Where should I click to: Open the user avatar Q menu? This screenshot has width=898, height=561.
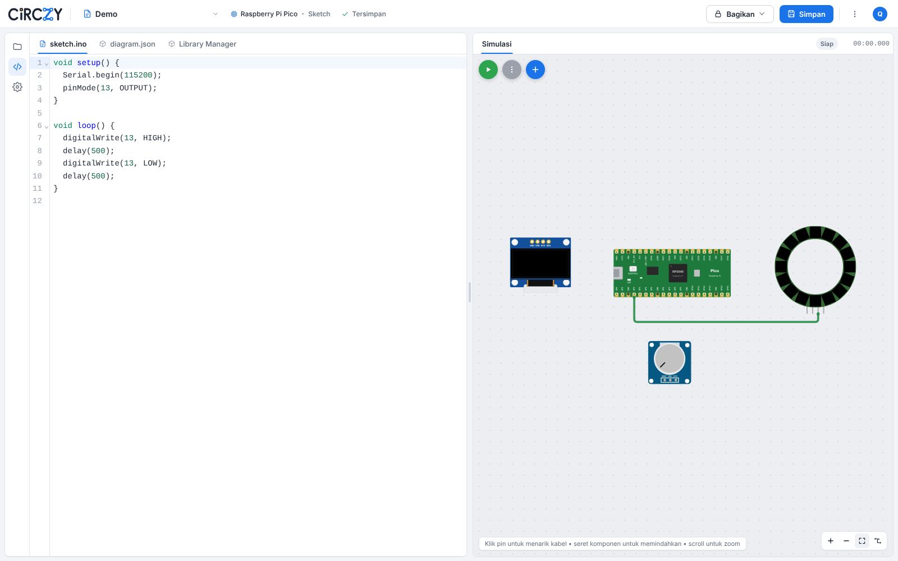[880, 14]
